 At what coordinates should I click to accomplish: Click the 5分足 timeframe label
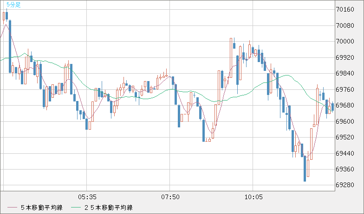[x=14, y=5]
